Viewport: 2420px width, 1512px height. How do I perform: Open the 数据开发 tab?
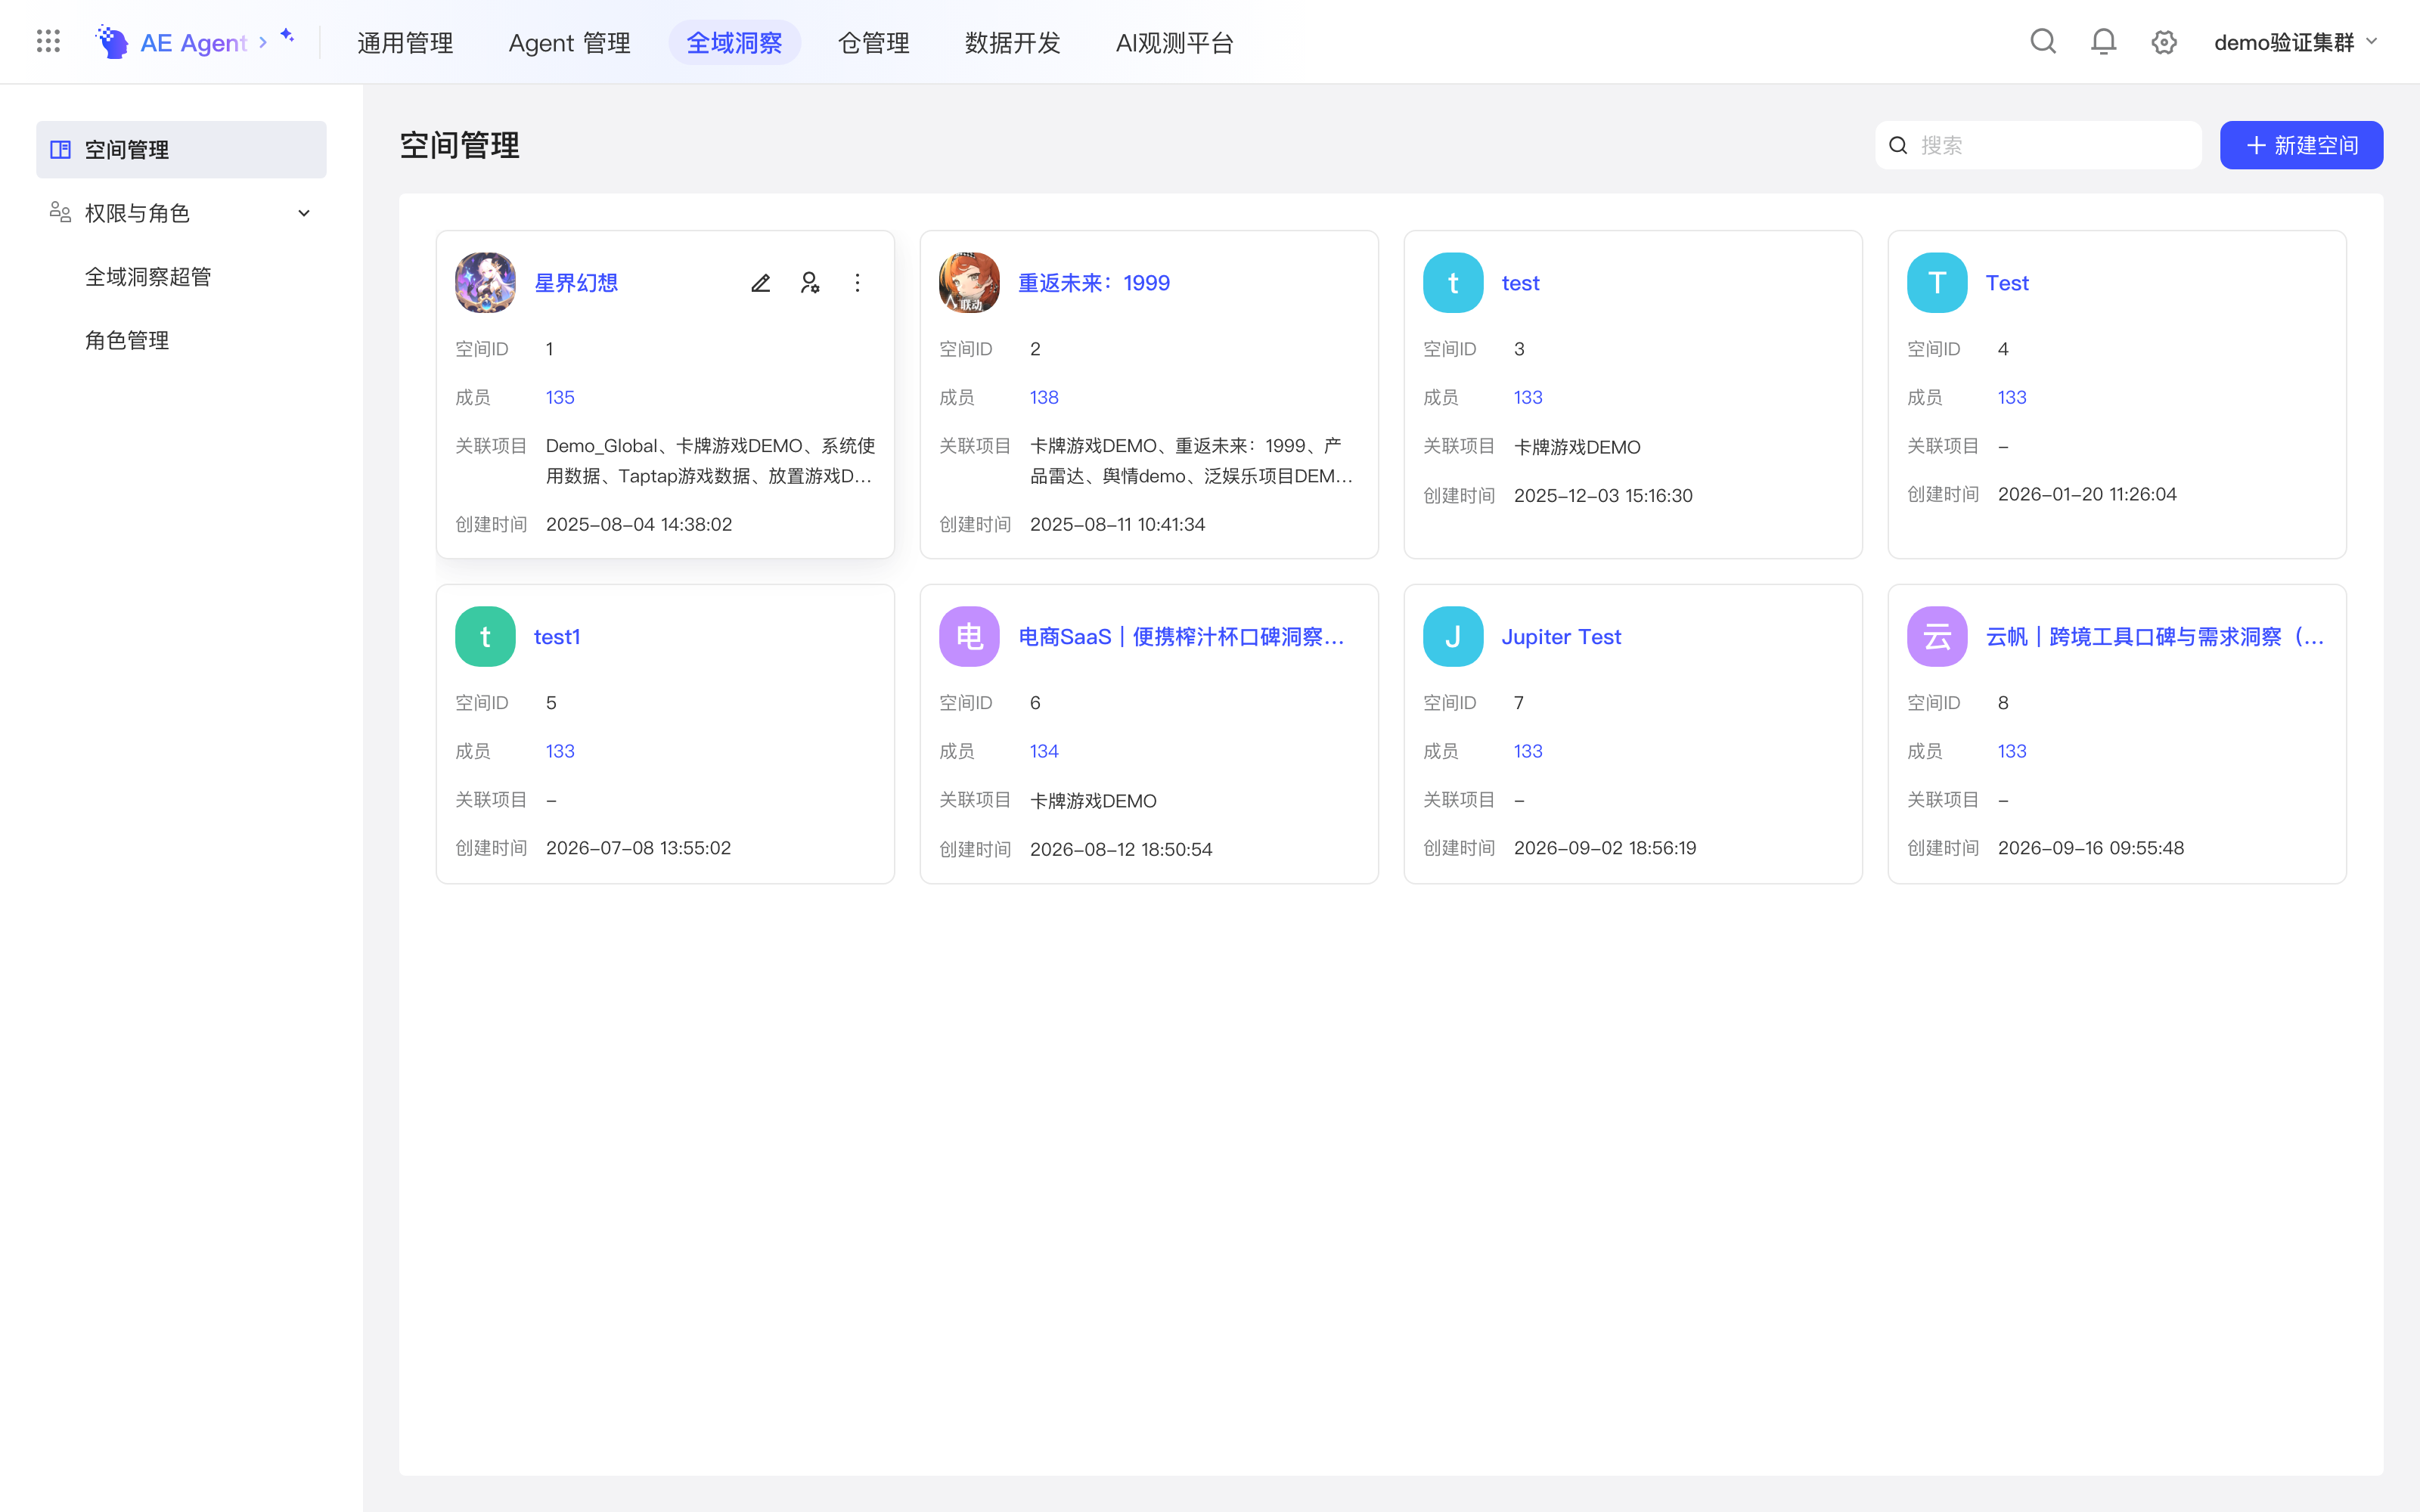[x=1012, y=42]
